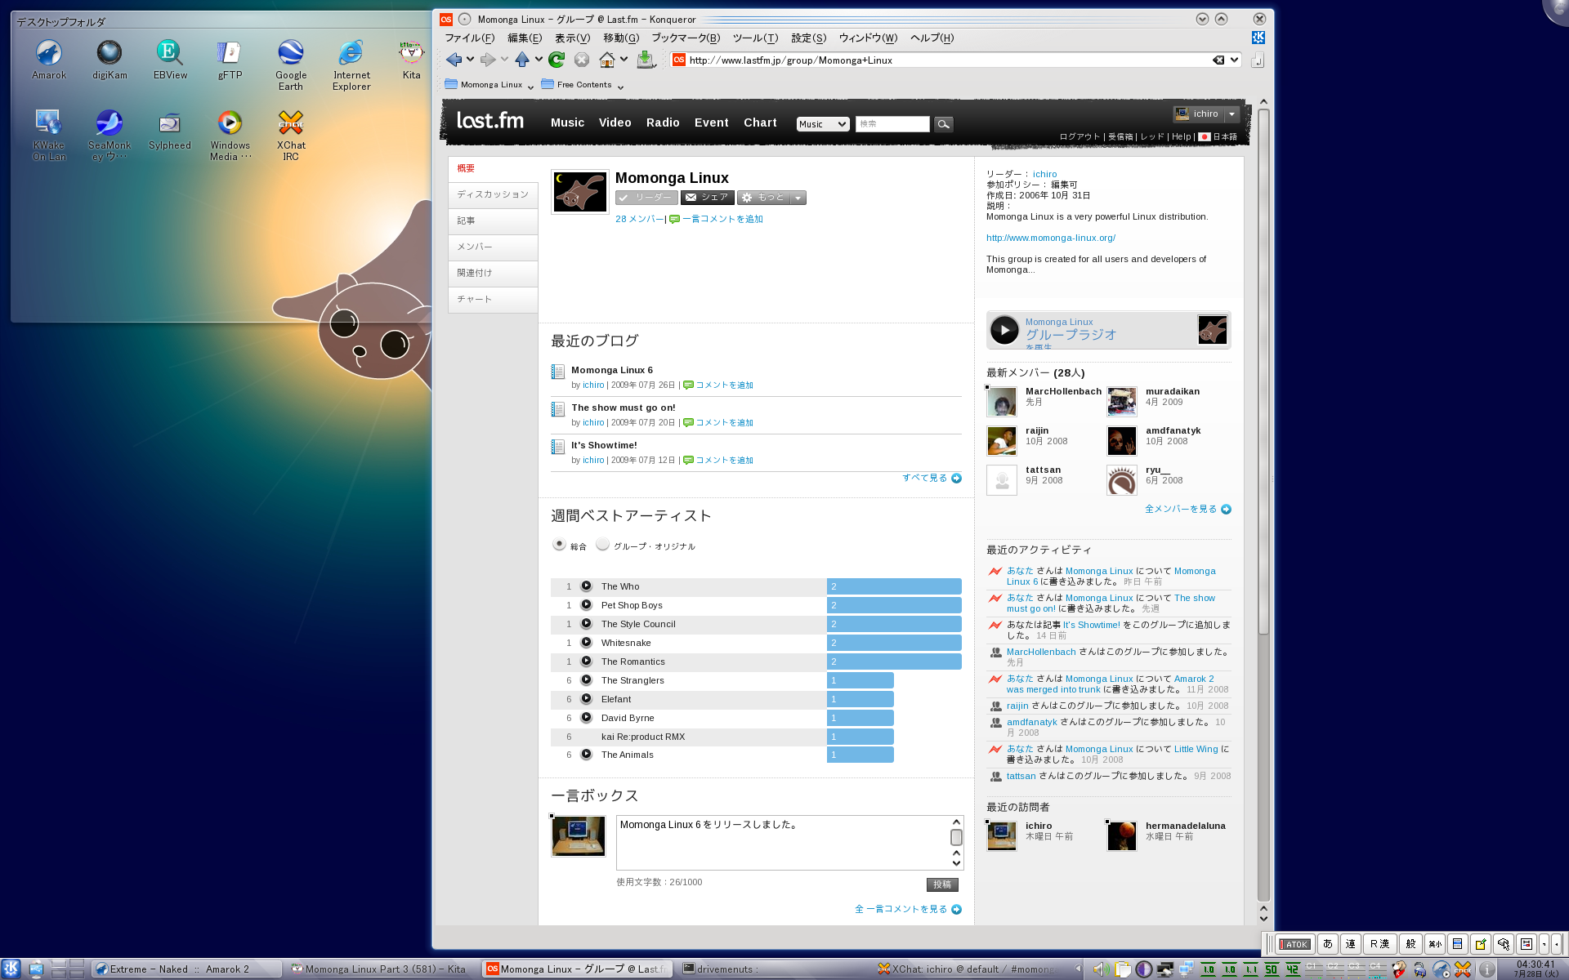The image size is (1569, 980).
Task: Expand the もっと dropdown arrow
Action: (798, 198)
